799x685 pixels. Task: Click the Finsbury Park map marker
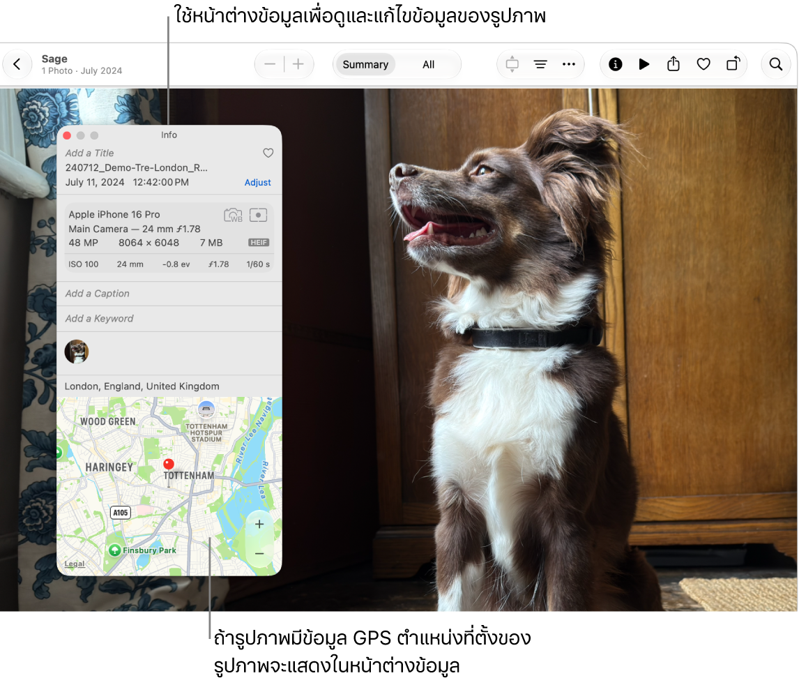click(114, 550)
